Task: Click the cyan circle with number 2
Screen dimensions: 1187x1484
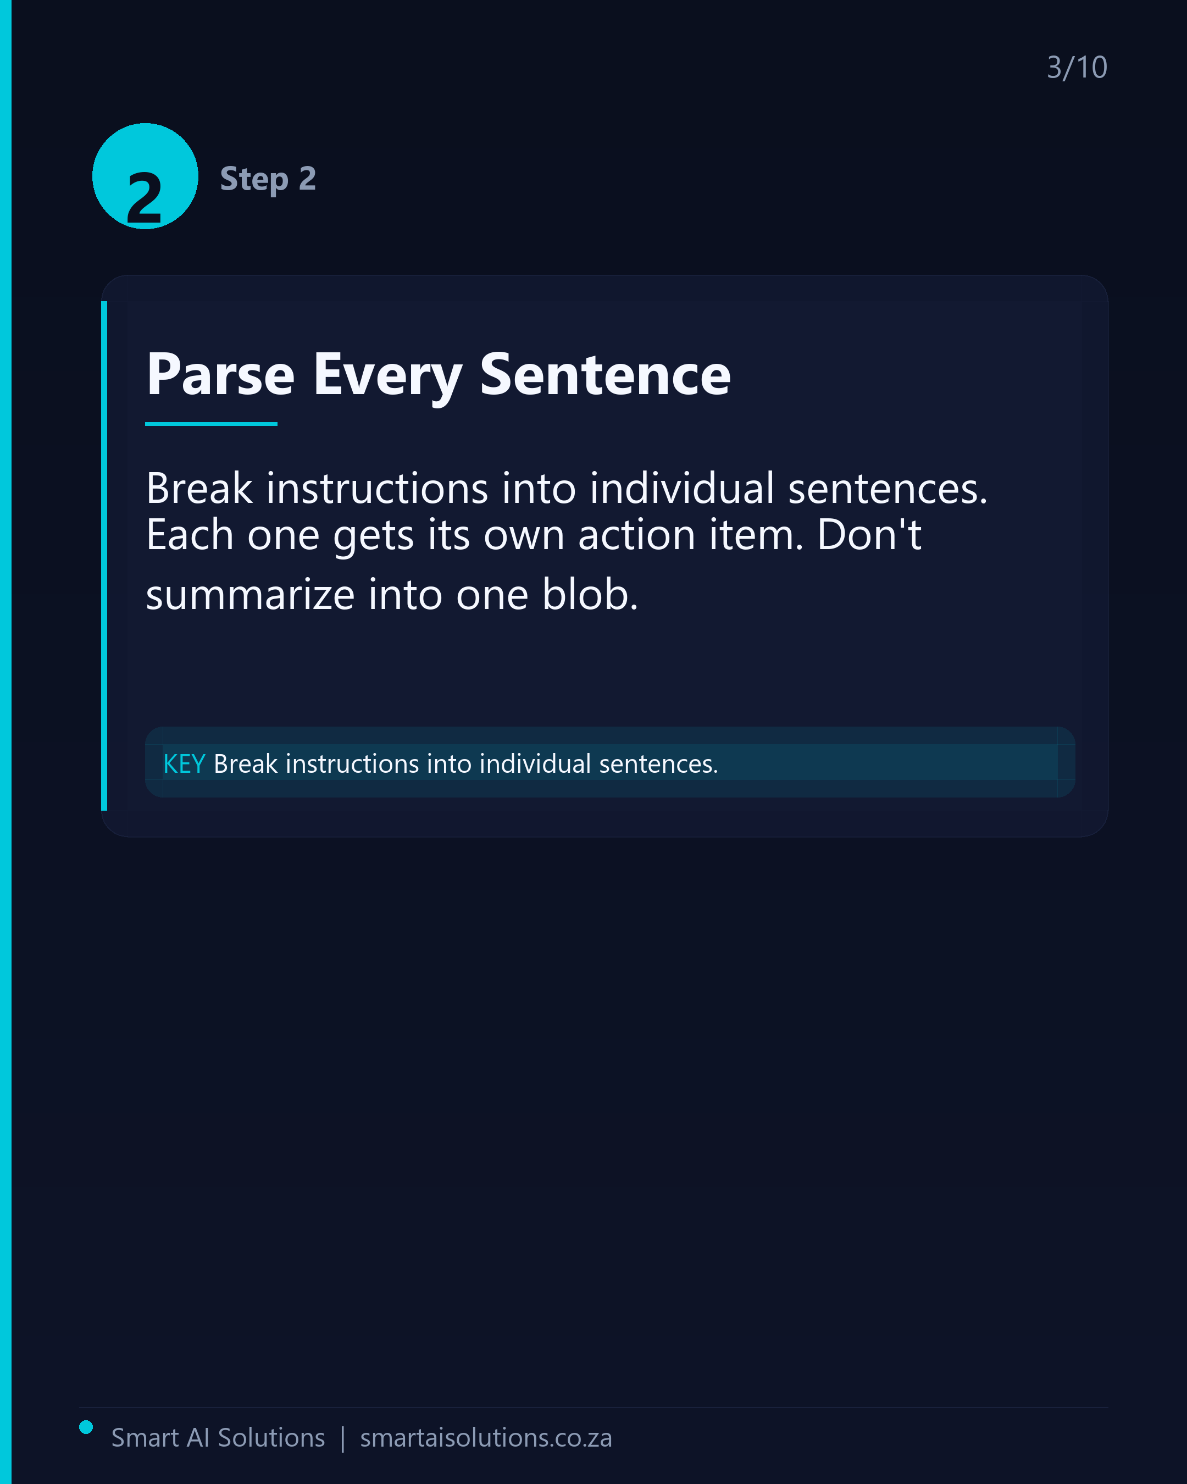Action: pyautogui.click(x=145, y=176)
